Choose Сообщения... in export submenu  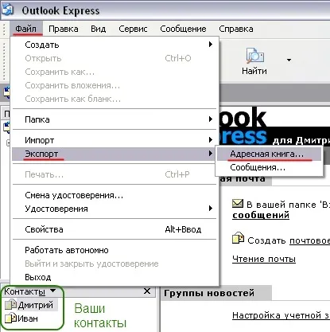click(x=269, y=167)
